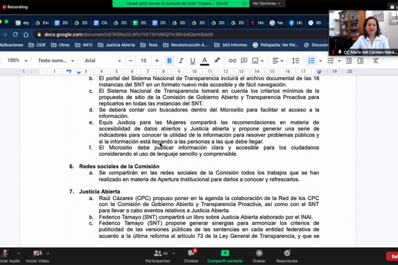Viewport: 398px width, 265px height.
Task: Toggle italic formatting
Action: (181, 60)
